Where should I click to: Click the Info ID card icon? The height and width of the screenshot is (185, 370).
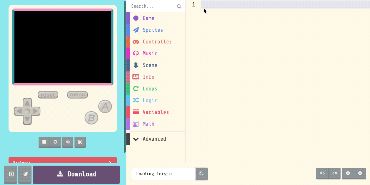[136, 77]
